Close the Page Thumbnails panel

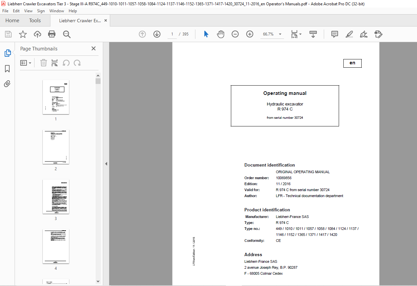pyautogui.click(x=94, y=48)
